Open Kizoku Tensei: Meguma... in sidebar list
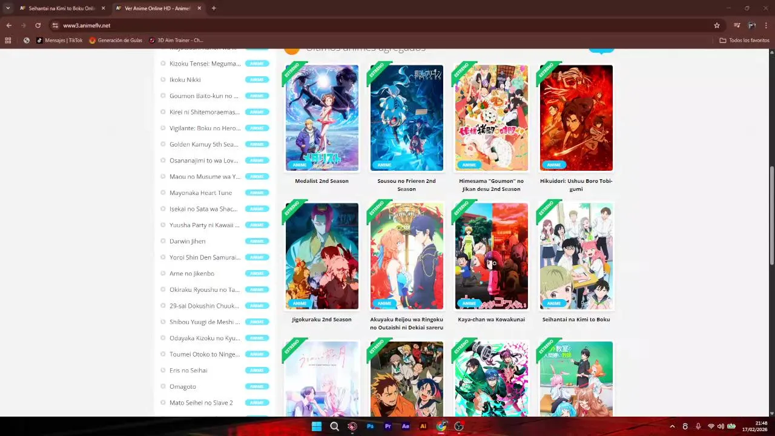775x436 pixels. click(205, 64)
